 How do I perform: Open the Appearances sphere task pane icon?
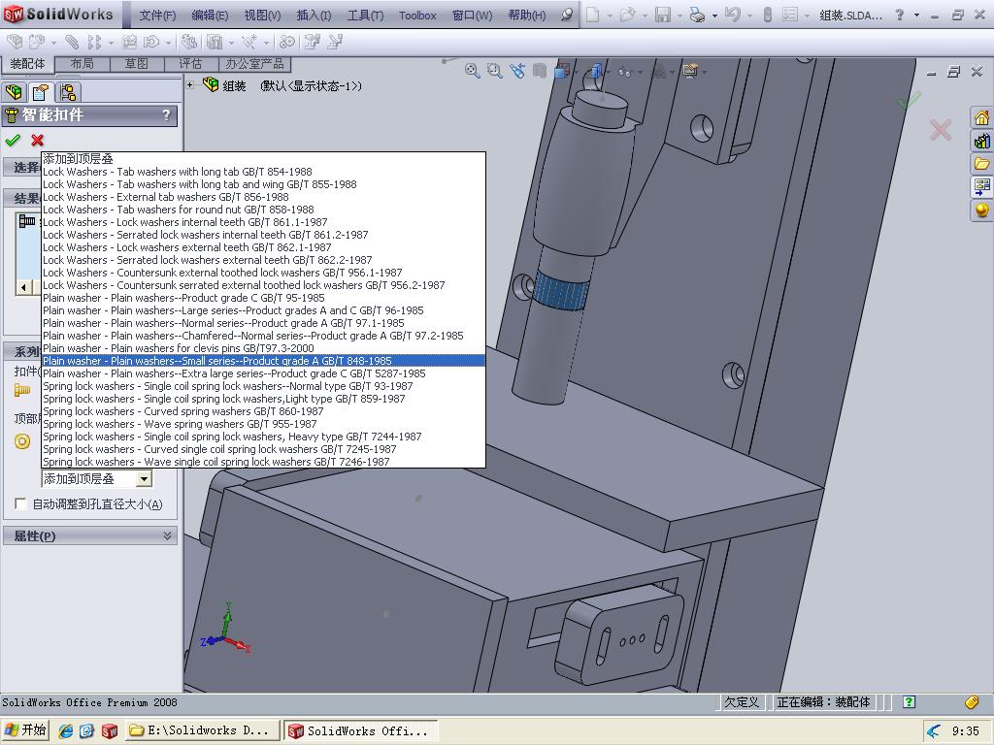pos(981,210)
